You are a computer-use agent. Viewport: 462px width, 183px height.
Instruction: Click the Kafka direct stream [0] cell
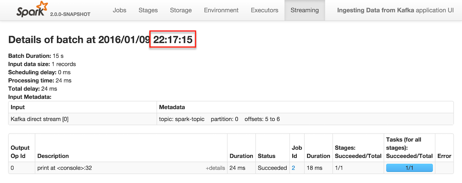click(40, 119)
